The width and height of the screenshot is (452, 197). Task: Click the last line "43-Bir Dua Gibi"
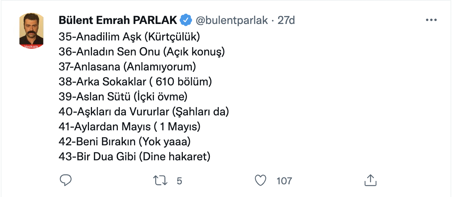(134, 157)
